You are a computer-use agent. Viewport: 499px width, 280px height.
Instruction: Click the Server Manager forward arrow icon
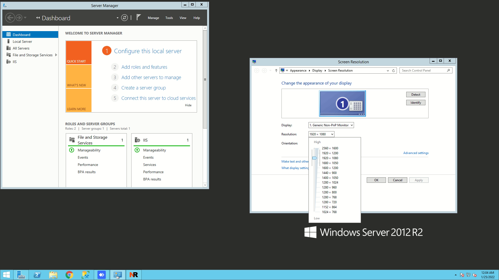(19, 18)
